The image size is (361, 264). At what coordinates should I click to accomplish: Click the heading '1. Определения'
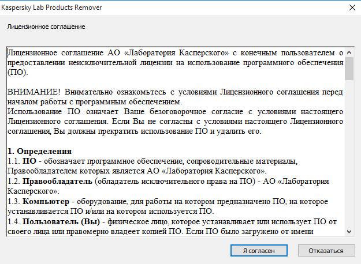click(x=40, y=151)
